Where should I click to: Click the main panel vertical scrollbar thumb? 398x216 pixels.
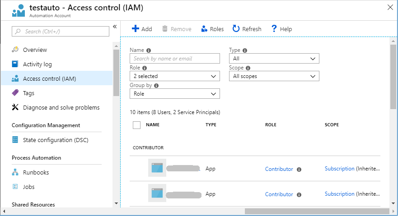(x=393, y=77)
